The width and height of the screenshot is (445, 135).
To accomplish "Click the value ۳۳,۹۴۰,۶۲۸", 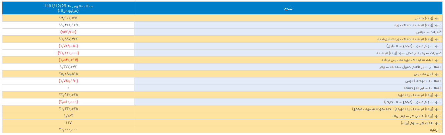I will (68, 95).
